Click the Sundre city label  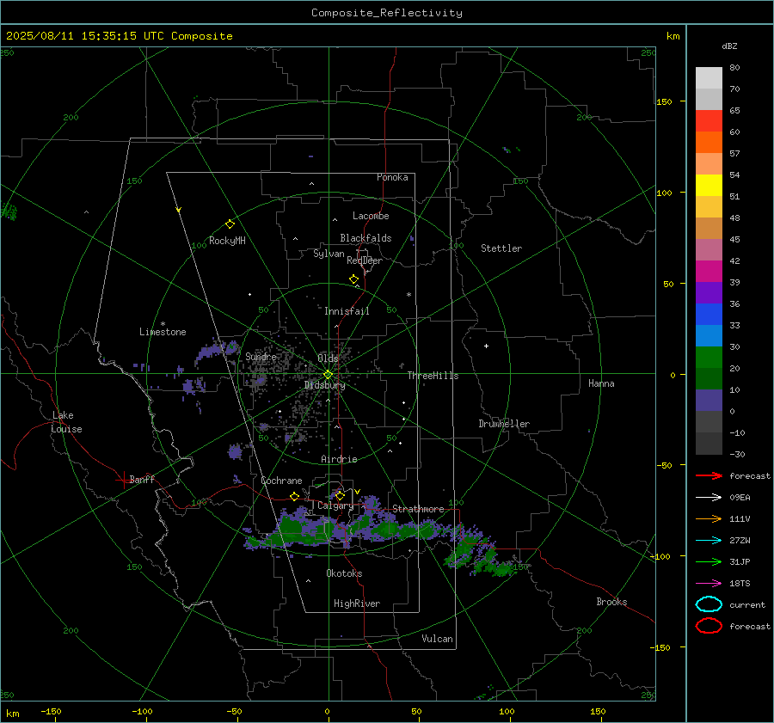click(x=261, y=356)
